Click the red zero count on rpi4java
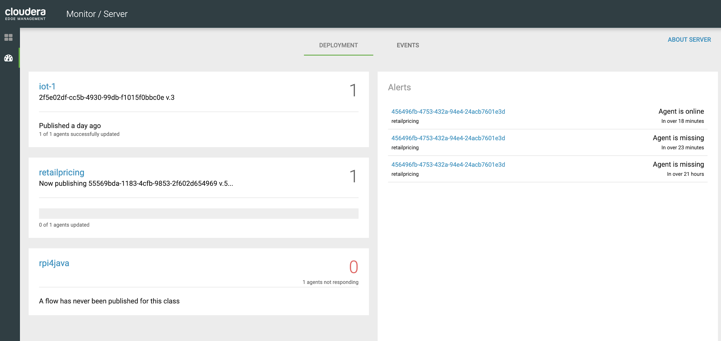Screen dimensions: 721x341 (x=353, y=267)
